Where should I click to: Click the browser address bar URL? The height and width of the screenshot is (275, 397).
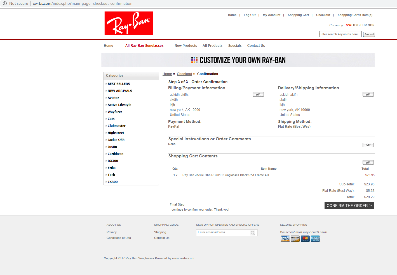83,3
